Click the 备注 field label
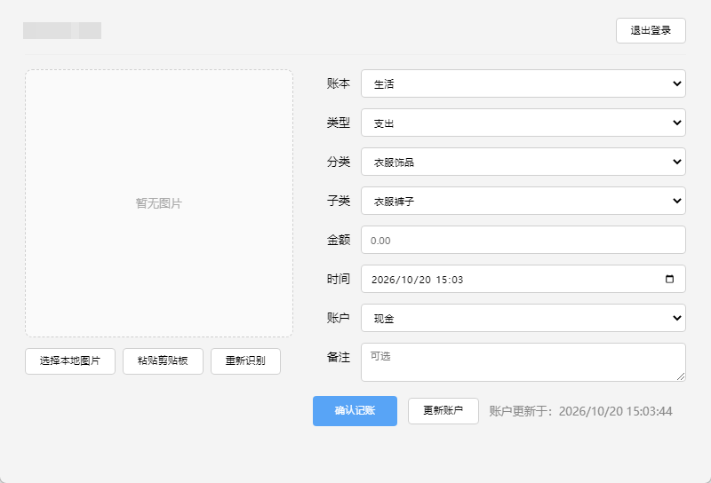The height and width of the screenshot is (483, 711). tap(339, 357)
